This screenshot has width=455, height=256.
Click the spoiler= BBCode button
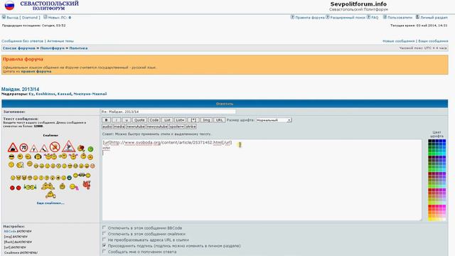[177, 127]
